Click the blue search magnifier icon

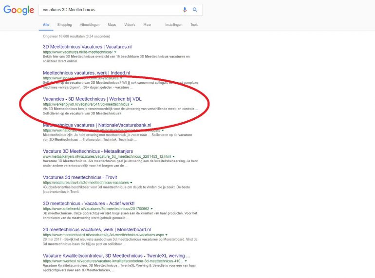[x=195, y=10]
